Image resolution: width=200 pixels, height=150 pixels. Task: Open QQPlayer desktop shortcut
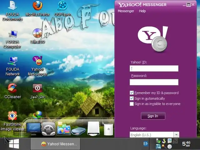(62, 9)
